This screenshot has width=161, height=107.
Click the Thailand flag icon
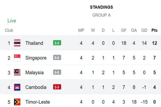click(17, 43)
